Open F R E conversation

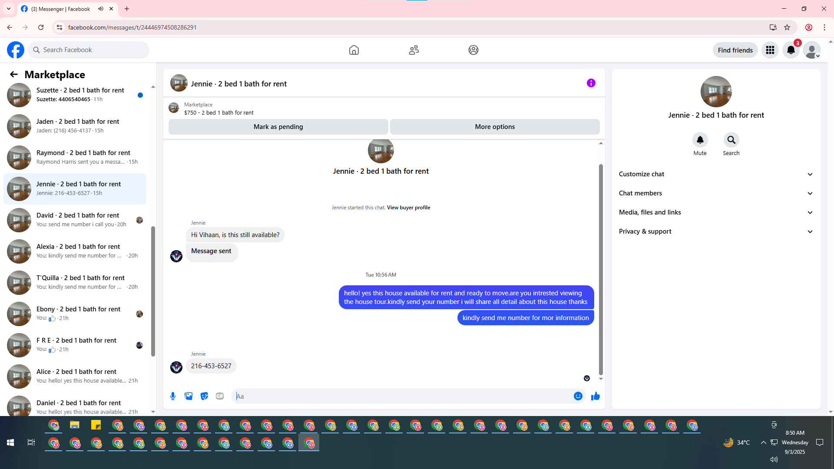point(75,345)
